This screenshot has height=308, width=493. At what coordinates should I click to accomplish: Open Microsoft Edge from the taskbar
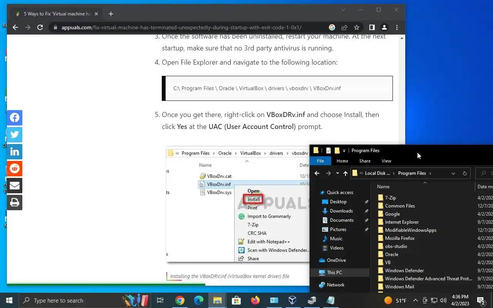[199, 300]
